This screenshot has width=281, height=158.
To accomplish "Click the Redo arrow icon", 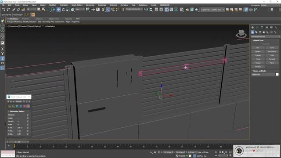I will pyautogui.click(x=8, y=10).
